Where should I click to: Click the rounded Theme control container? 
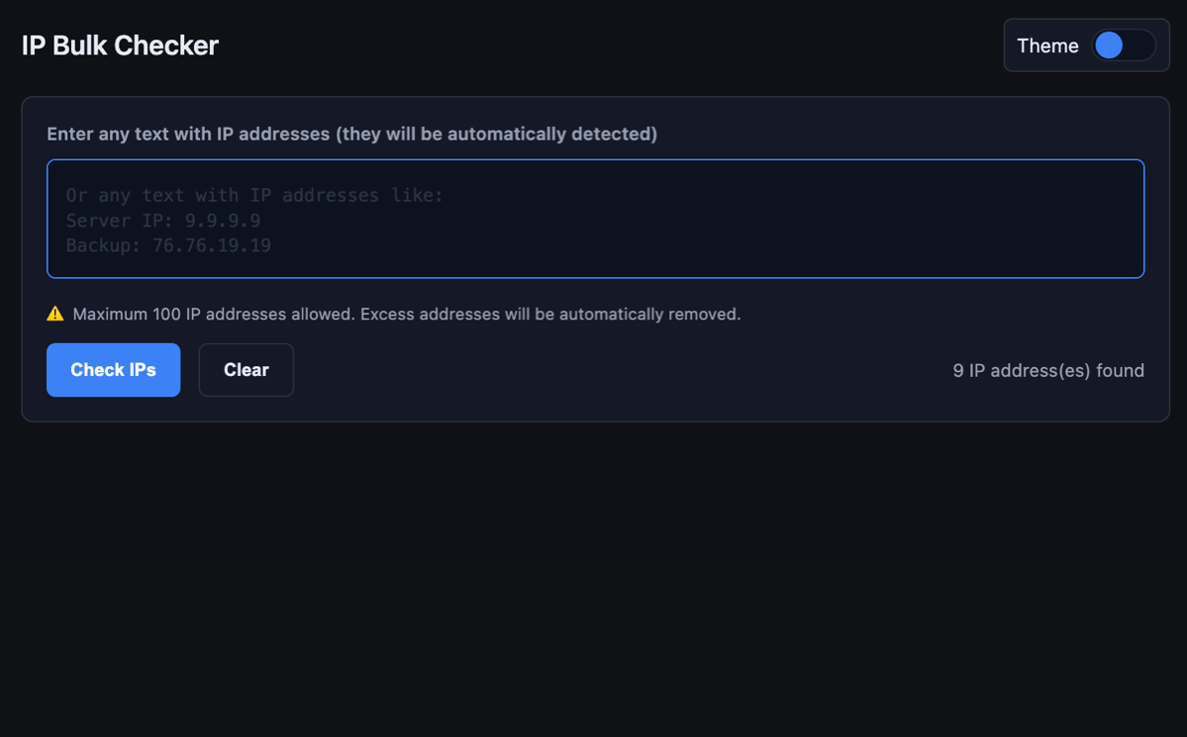(1086, 46)
